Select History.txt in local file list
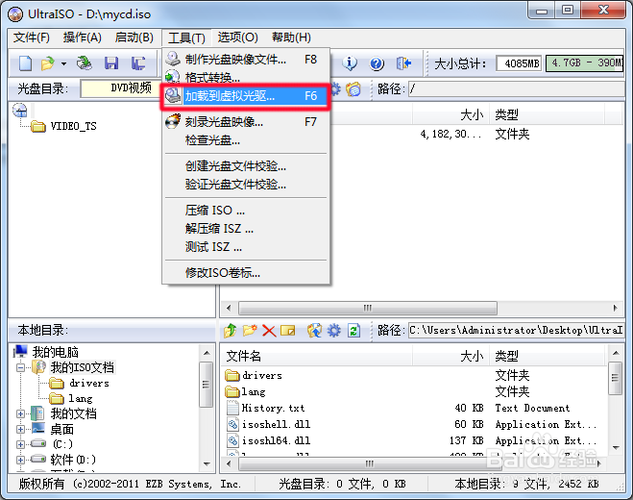Viewport: 633px width, 500px height. pyautogui.click(x=273, y=408)
